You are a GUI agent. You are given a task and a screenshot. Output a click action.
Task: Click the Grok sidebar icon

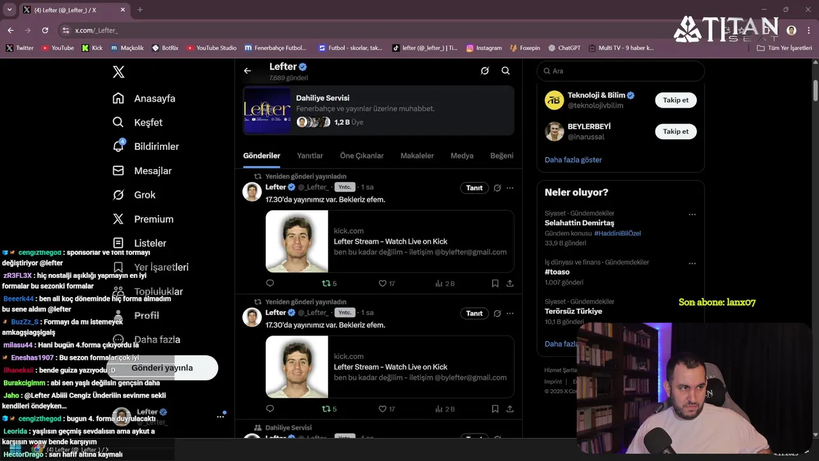click(118, 195)
